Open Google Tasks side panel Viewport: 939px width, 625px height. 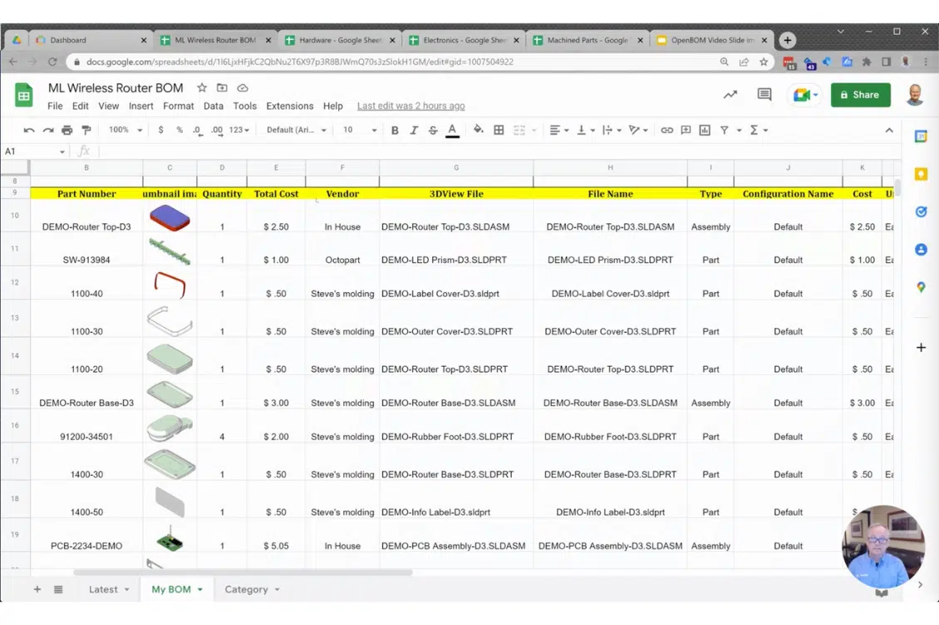coord(921,212)
